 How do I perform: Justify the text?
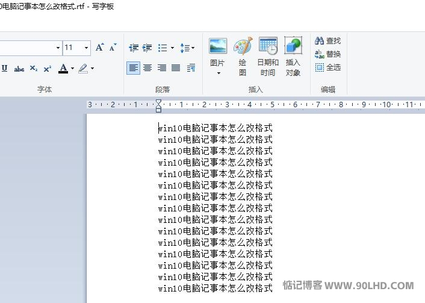(176, 68)
